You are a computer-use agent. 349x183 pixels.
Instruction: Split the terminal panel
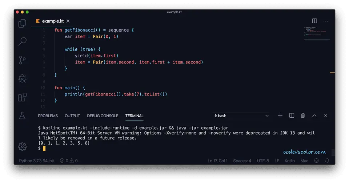[292, 115]
